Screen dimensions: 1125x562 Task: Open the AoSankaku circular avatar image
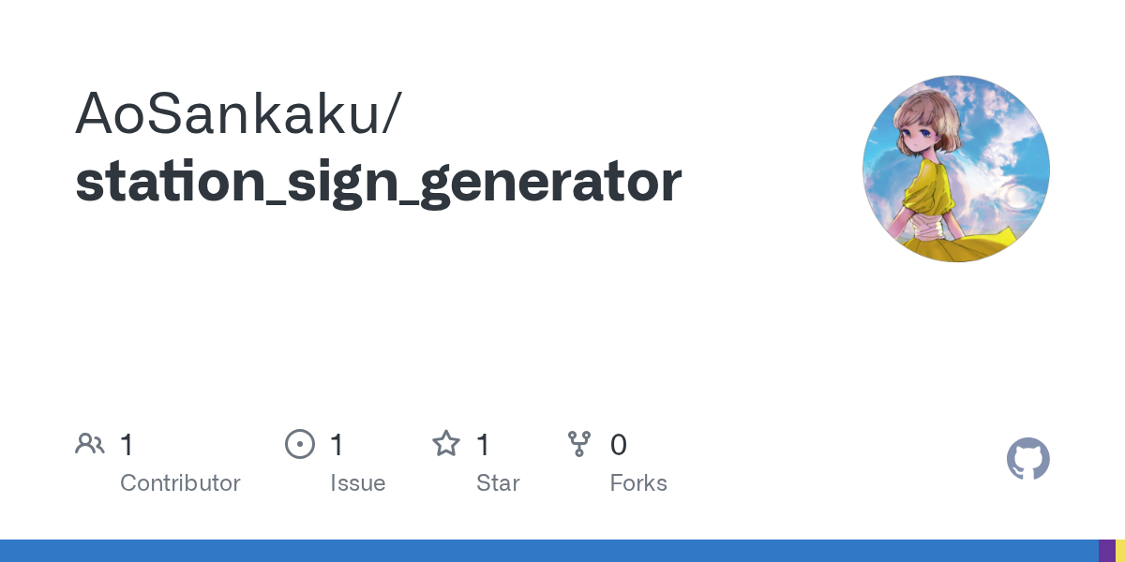(x=955, y=169)
